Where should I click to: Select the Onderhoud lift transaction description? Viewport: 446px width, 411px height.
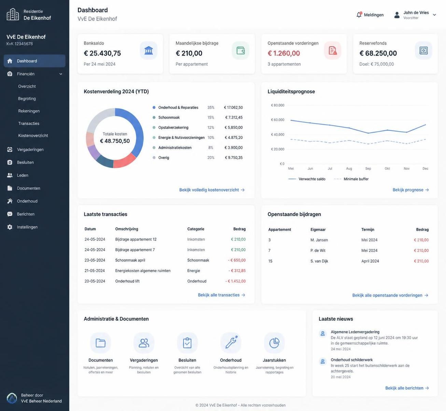point(127,281)
